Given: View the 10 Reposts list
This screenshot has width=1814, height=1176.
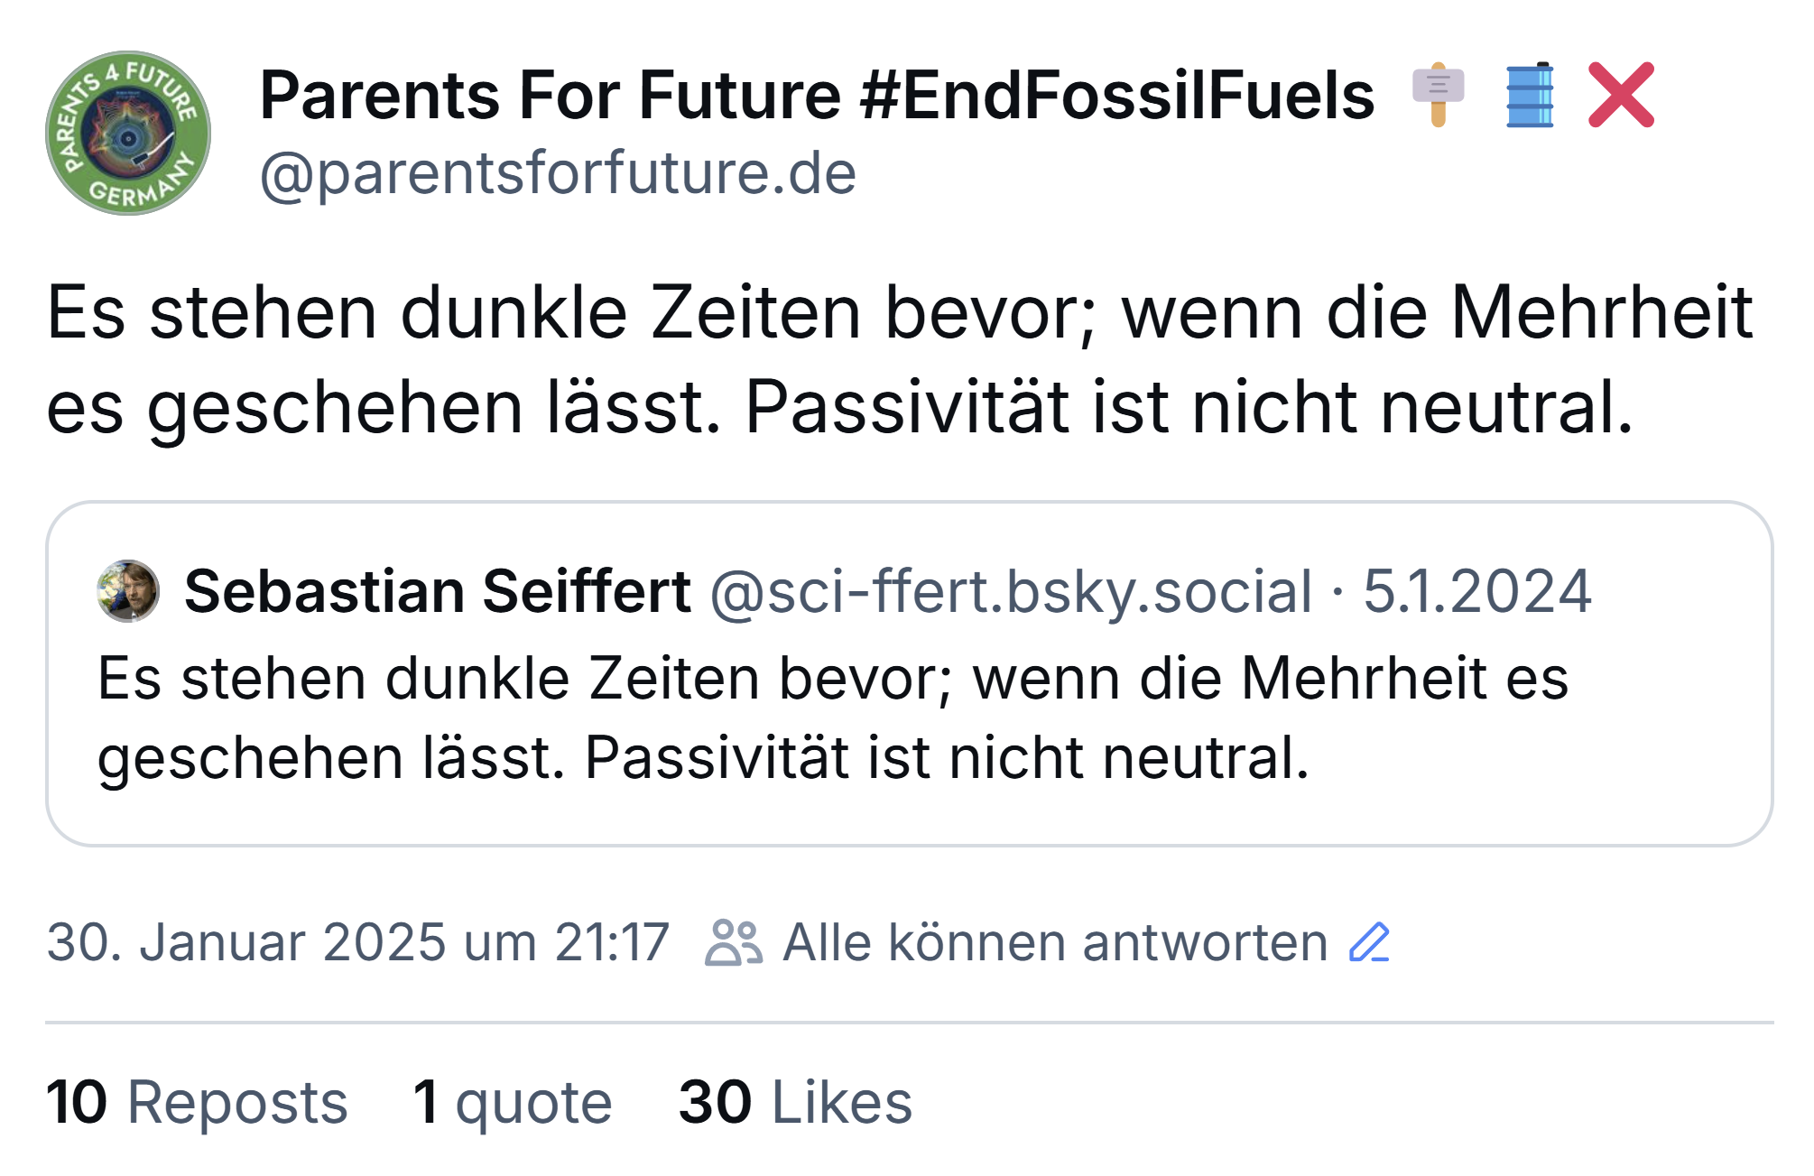Looking at the screenshot, I should (197, 1102).
